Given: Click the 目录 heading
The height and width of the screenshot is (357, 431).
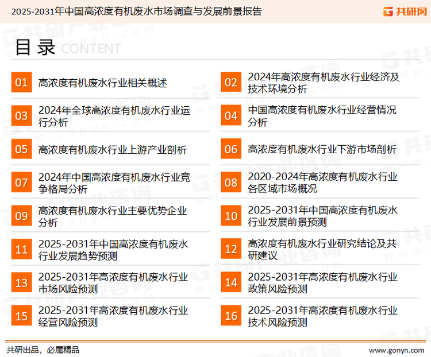Looking at the screenshot, I should coord(35,47).
